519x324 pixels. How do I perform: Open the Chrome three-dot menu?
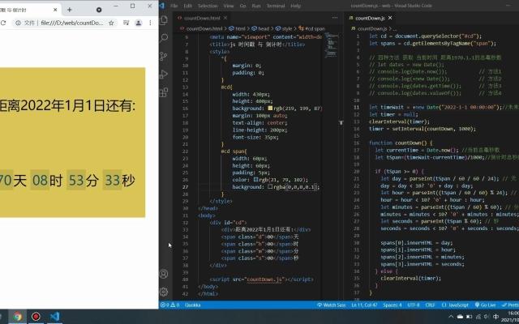150,23
